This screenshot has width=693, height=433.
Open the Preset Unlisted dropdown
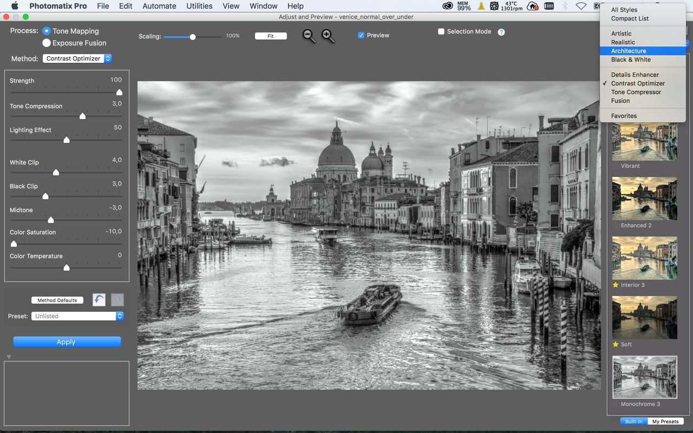coord(77,316)
